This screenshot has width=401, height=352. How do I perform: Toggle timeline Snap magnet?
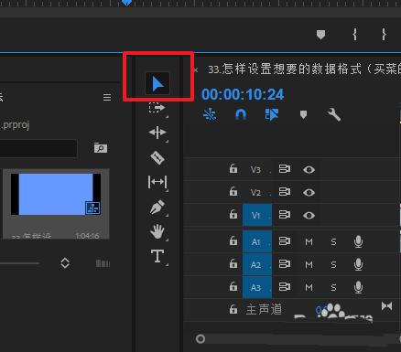(x=241, y=115)
